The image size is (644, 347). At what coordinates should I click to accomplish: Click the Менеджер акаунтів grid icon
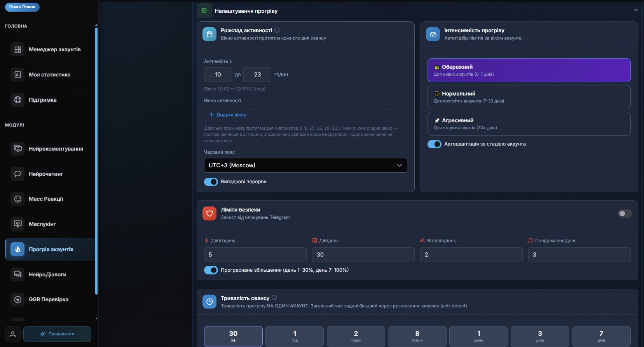pyautogui.click(x=17, y=49)
